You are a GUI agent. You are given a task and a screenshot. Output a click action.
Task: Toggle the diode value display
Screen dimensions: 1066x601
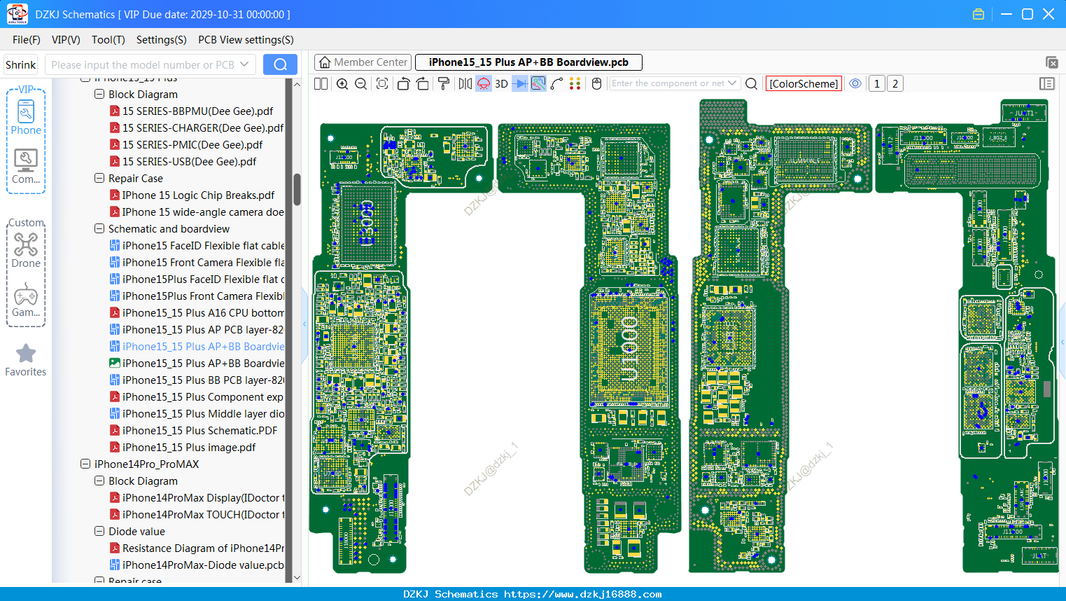click(x=520, y=83)
